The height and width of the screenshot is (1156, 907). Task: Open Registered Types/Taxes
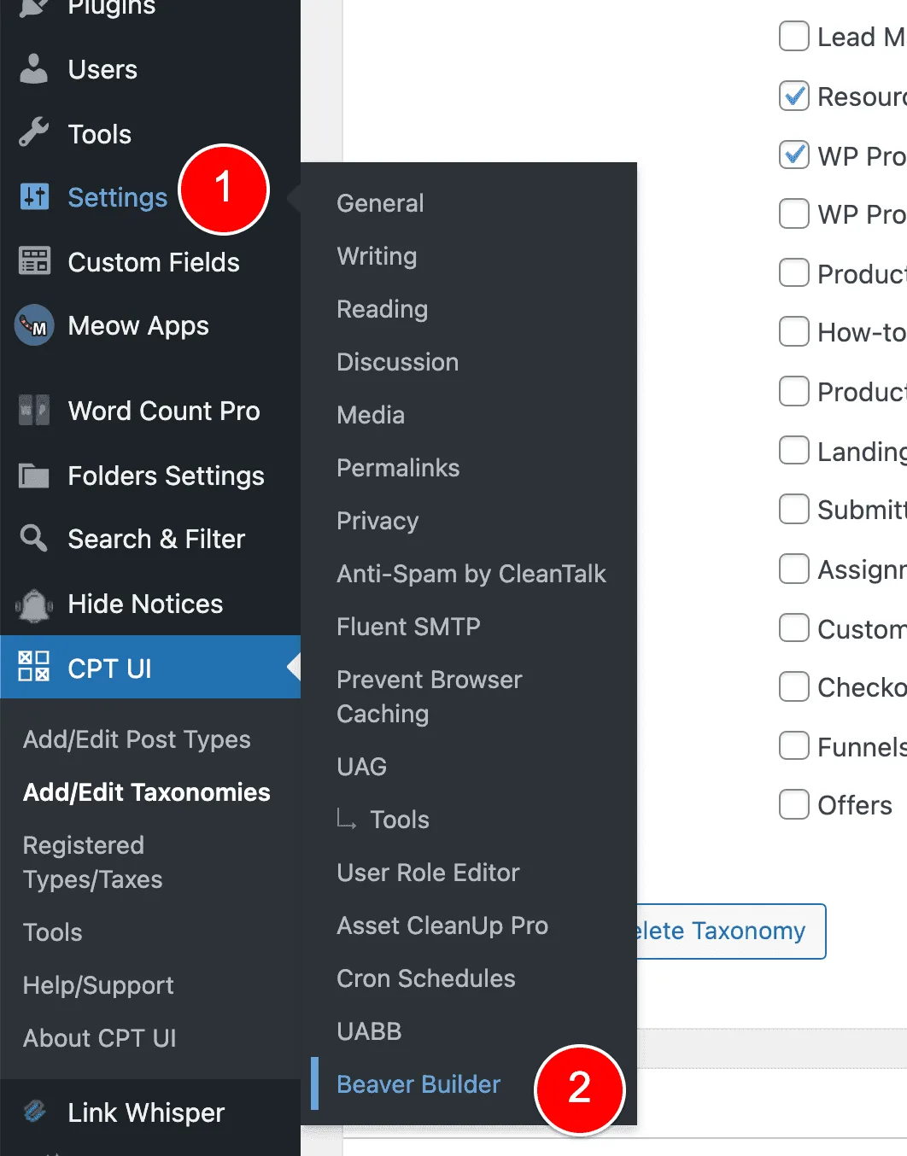point(92,862)
